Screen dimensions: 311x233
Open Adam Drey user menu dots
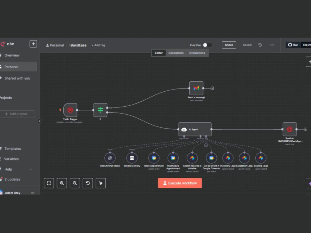[33, 193]
